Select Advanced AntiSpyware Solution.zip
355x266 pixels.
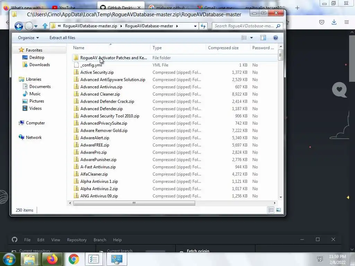click(x=113, y=80)
